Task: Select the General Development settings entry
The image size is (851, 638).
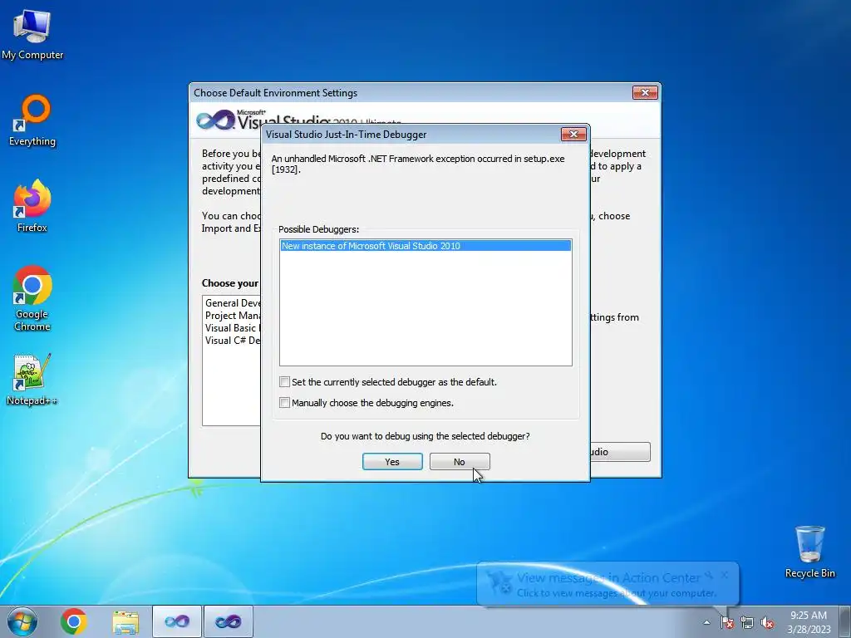Action: tap(233, 302)
